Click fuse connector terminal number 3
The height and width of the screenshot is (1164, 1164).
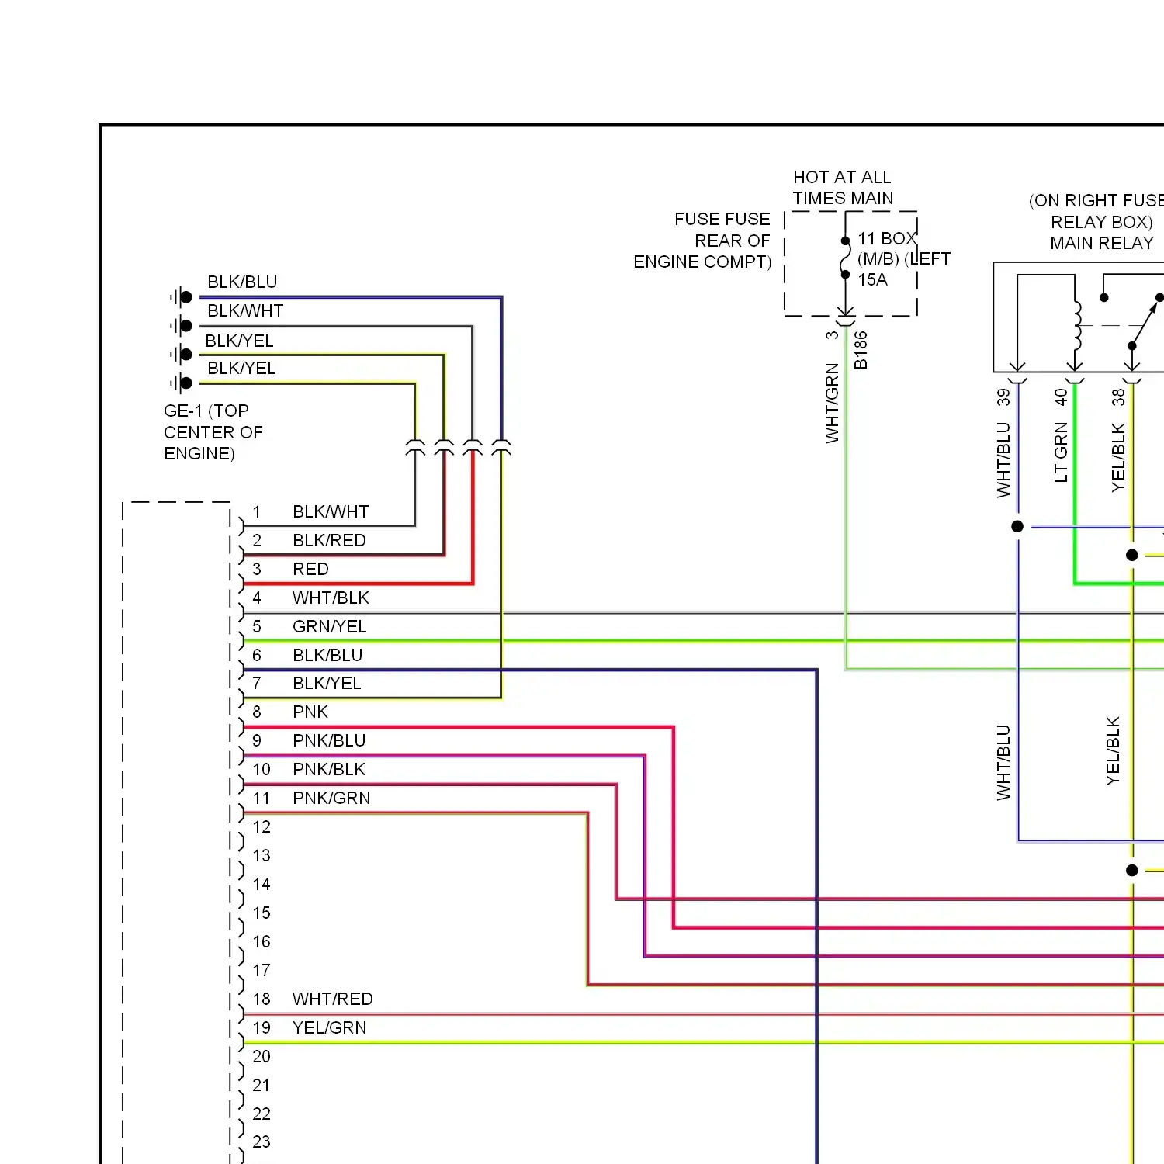(832, 335)
